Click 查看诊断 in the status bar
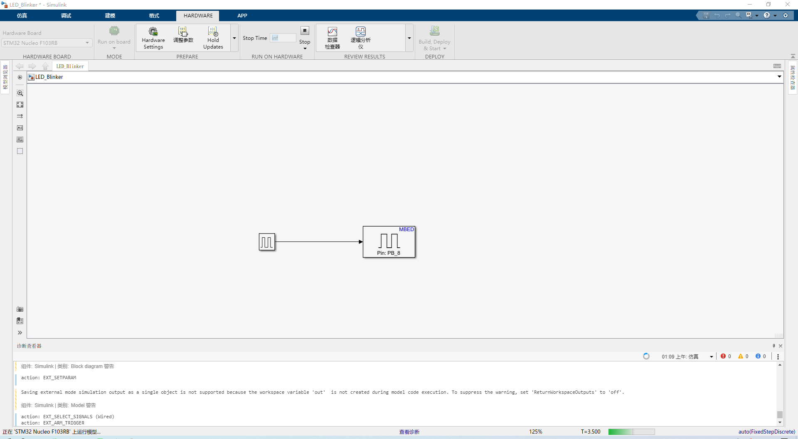Image resolution: width=798 pixels, height=439 pixels. (x=409, y=432)
